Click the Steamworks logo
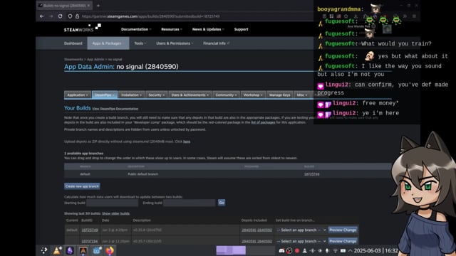Image resolution: width=456 pixels, height=256 pixels. tap(83, 28)
